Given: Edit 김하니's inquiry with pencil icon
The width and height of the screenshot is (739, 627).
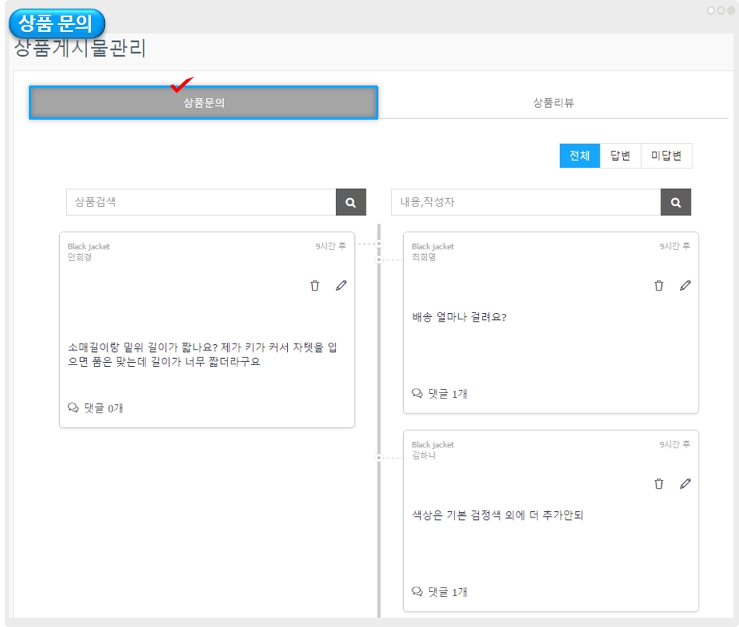Looking at the screenshot, I should 685,484.
